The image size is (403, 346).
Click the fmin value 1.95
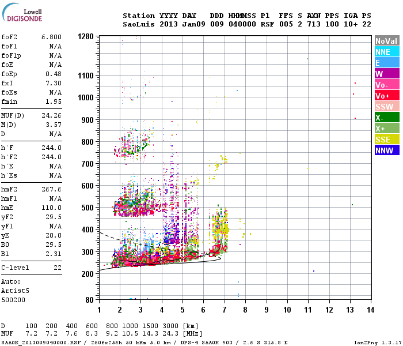click(x=54, y=101)
